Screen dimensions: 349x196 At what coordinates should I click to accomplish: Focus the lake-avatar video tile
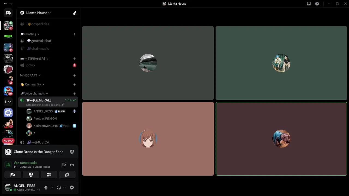[148, 63]
